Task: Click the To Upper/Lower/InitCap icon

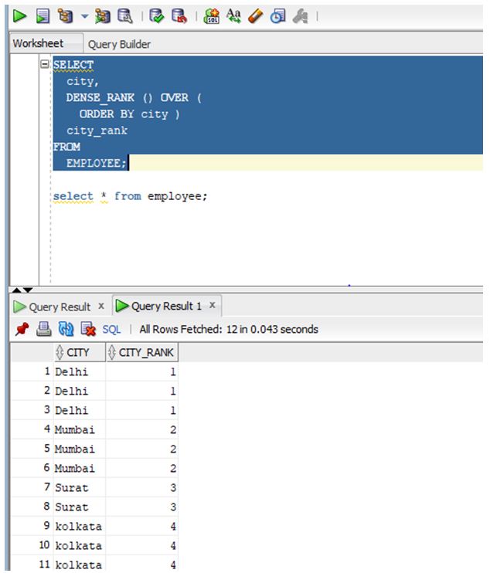Action: (233, 16)
